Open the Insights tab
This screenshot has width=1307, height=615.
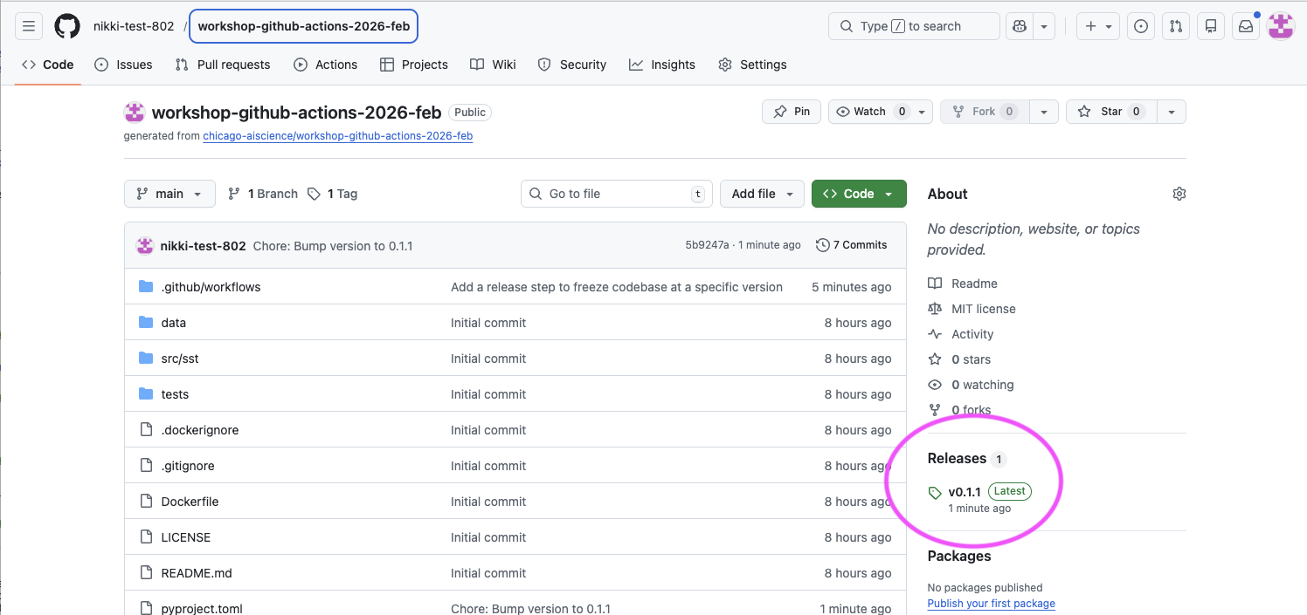(661, 64)
